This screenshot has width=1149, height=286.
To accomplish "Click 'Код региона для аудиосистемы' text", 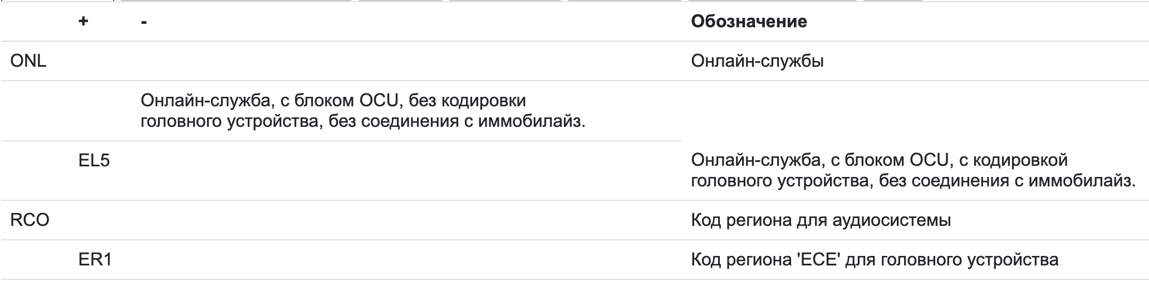I will 821,220.
